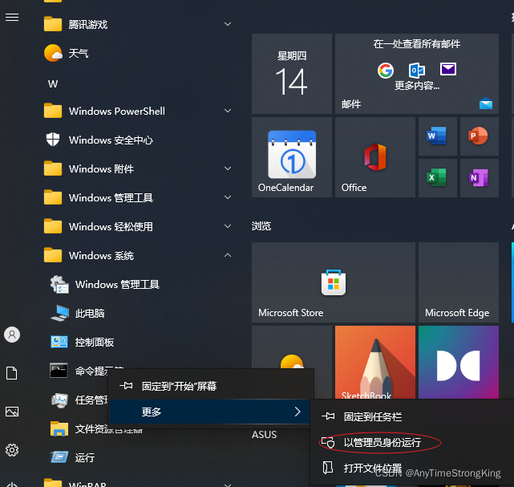Select 固定到"开始"屏幕 in context menu
This screenshot has width=514, height=487.
point(210,386)
